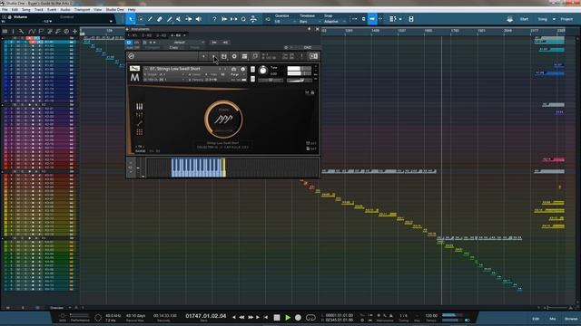Select the Arrow tool in the toolbar
Screen dimensions: 581x326
tap(131, 19)
